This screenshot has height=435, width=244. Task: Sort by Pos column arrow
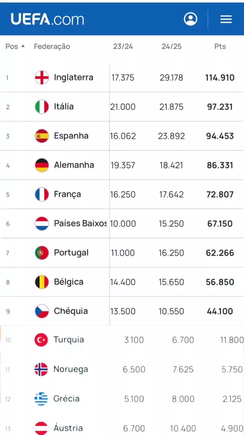pyautogui.click(x=23, y=46)
